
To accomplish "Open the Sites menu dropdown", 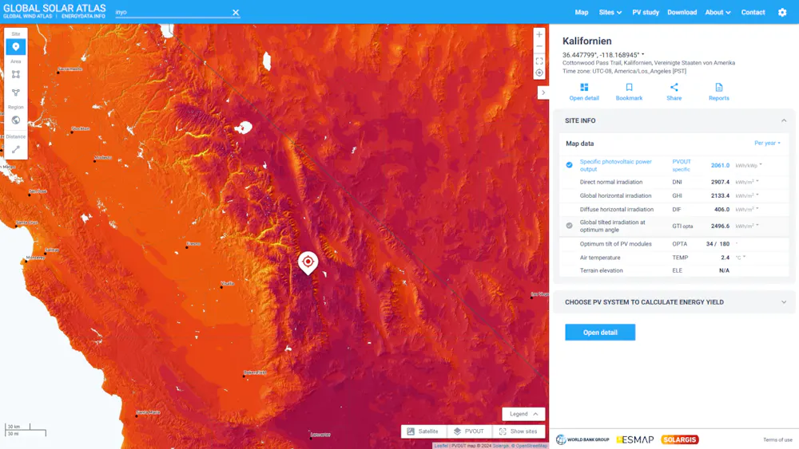I will coord(610,12).
